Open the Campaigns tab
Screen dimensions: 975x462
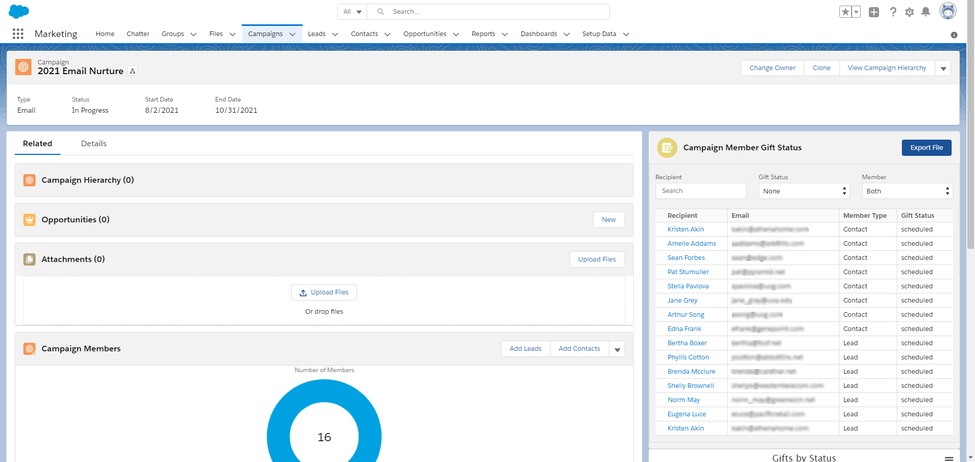pos(266,34)
